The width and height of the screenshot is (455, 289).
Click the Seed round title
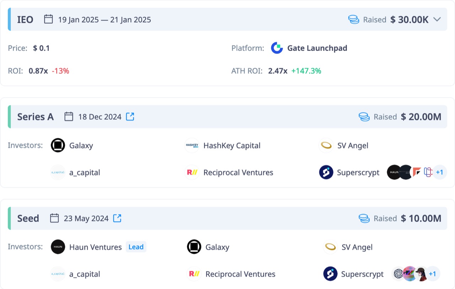click(x=28, y=219)
